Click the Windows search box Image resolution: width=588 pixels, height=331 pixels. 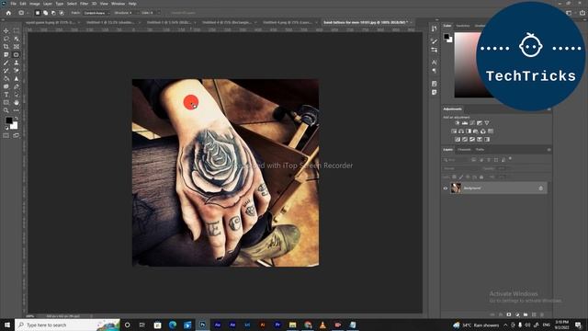[x=67, y=325]
